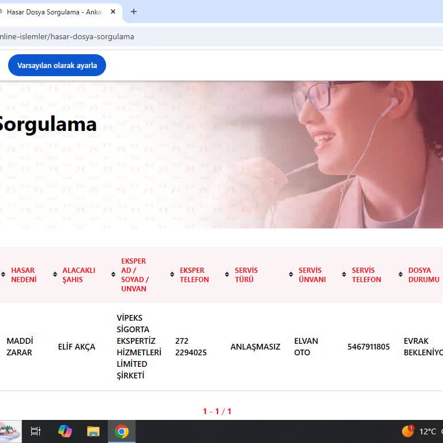This screenshot has height=443, width=443.
Task: Select the MADDİ ZARAR cell
Action: (20, 347)
